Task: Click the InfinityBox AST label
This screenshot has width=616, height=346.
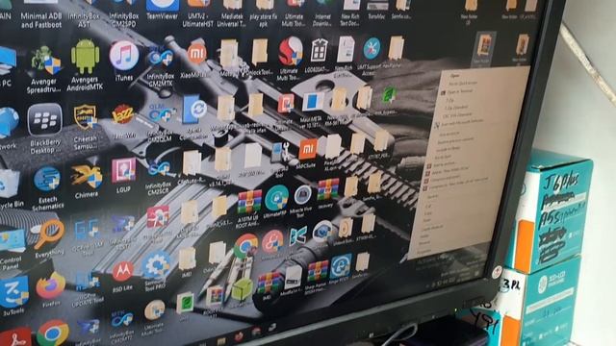Action: tap(84, 20)
